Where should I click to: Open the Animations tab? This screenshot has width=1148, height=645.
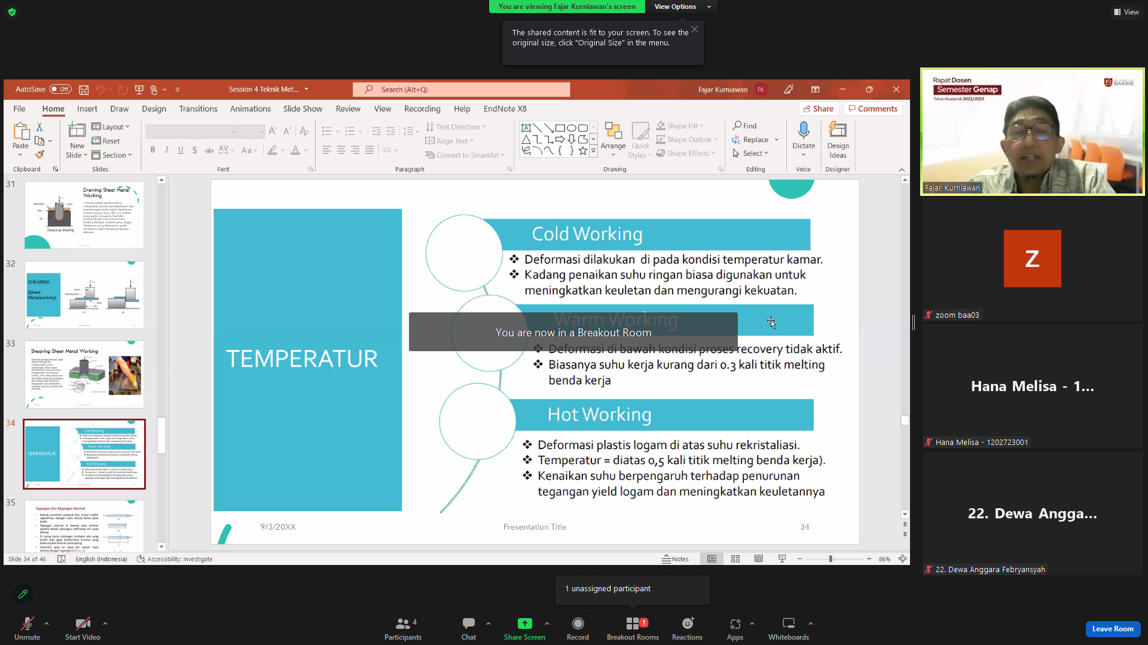251,109
